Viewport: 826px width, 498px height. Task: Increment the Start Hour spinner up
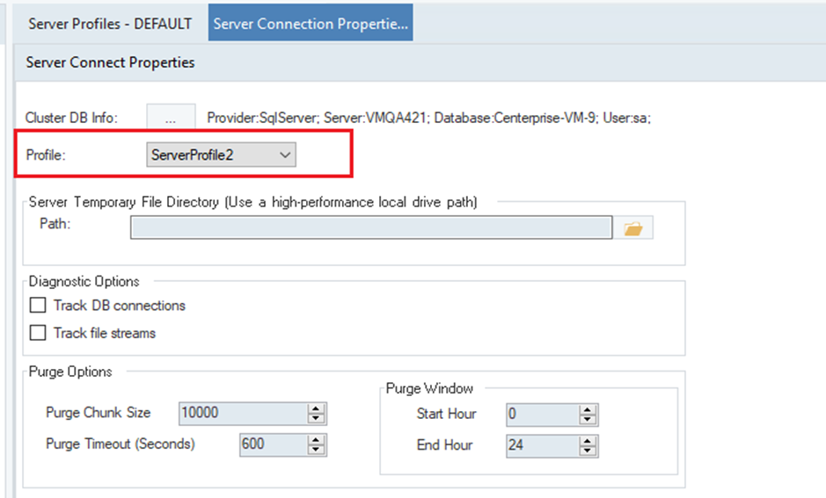click(x=588, y=409)
